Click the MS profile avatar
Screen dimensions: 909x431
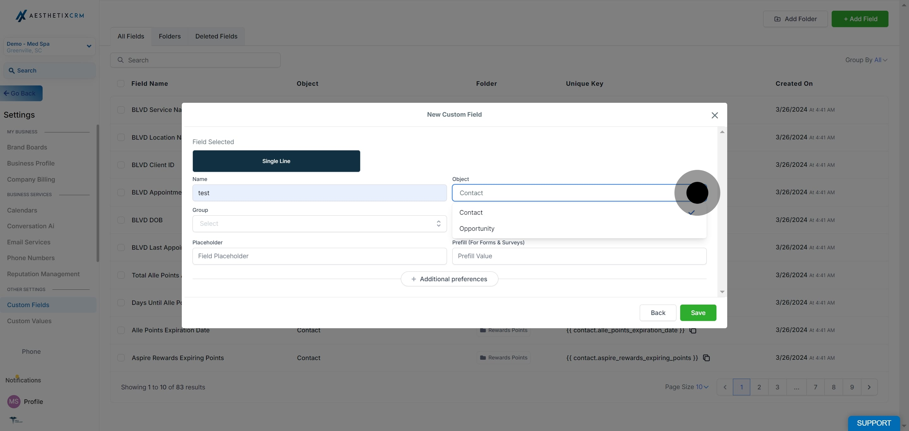14,401
